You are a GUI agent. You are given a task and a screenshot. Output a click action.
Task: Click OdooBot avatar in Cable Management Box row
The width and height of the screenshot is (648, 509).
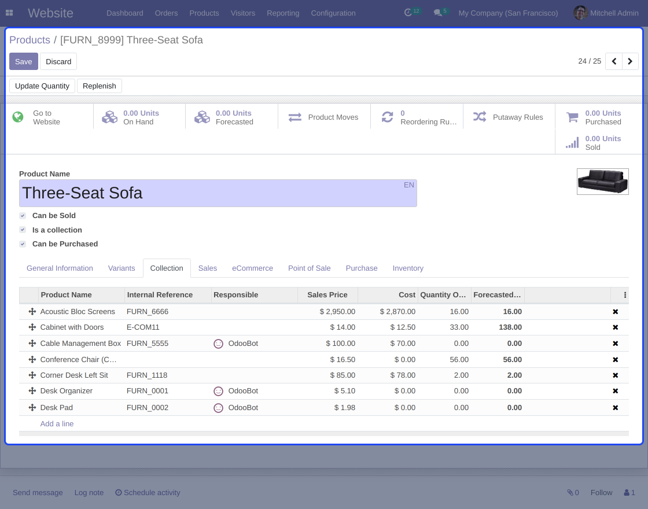pyautogui.click(x=218, y=344)
